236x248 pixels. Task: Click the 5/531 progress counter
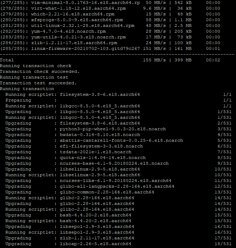click(224, 140)
